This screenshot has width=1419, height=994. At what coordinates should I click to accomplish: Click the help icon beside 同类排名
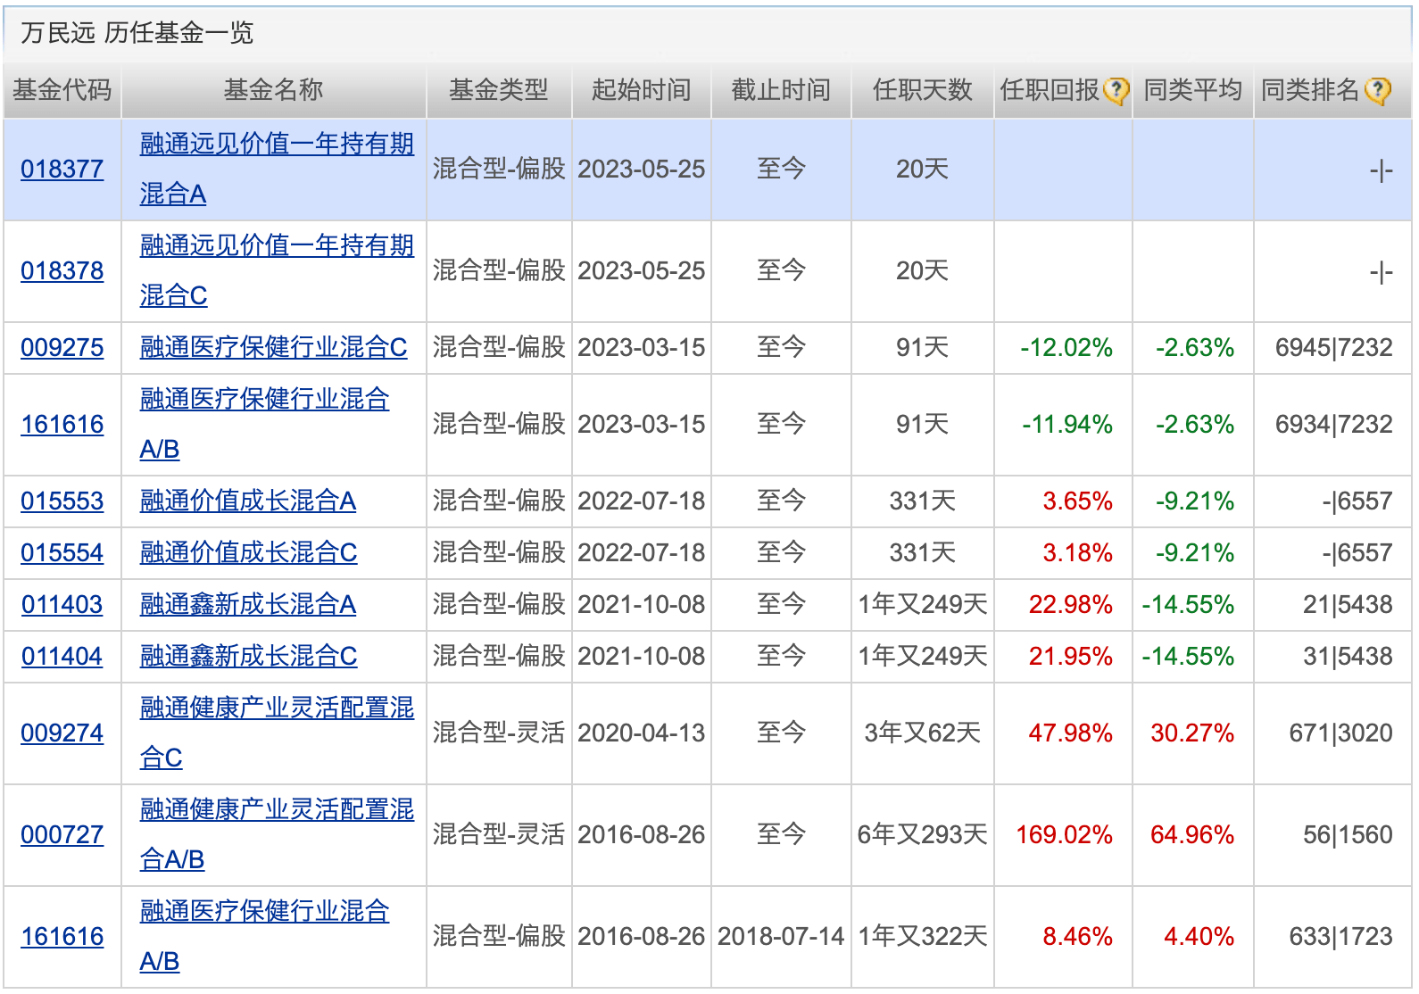[1378, 90]
